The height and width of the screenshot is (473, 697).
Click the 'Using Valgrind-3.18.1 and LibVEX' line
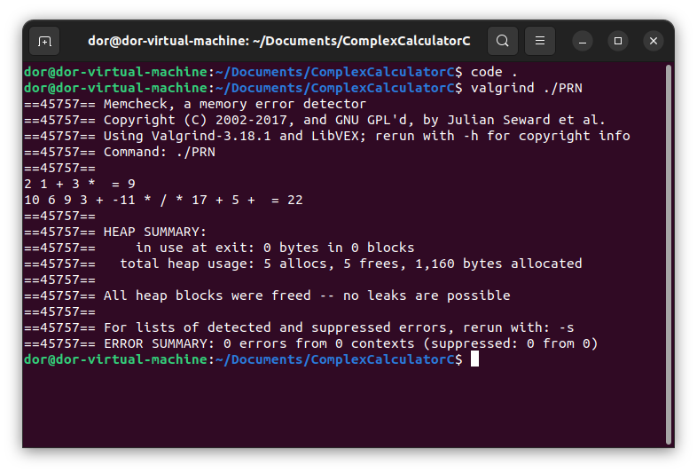326,136
